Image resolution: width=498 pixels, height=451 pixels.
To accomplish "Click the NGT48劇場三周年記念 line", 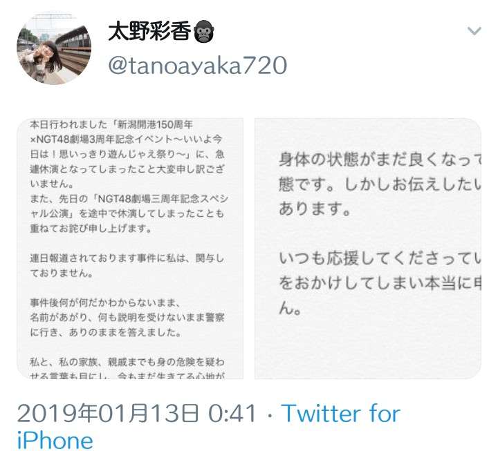I will (129, 199).
